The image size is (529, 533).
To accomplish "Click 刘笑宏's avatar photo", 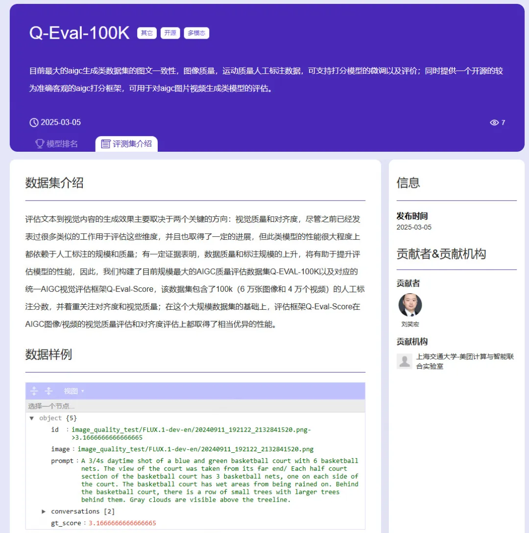I will point(410,305).
